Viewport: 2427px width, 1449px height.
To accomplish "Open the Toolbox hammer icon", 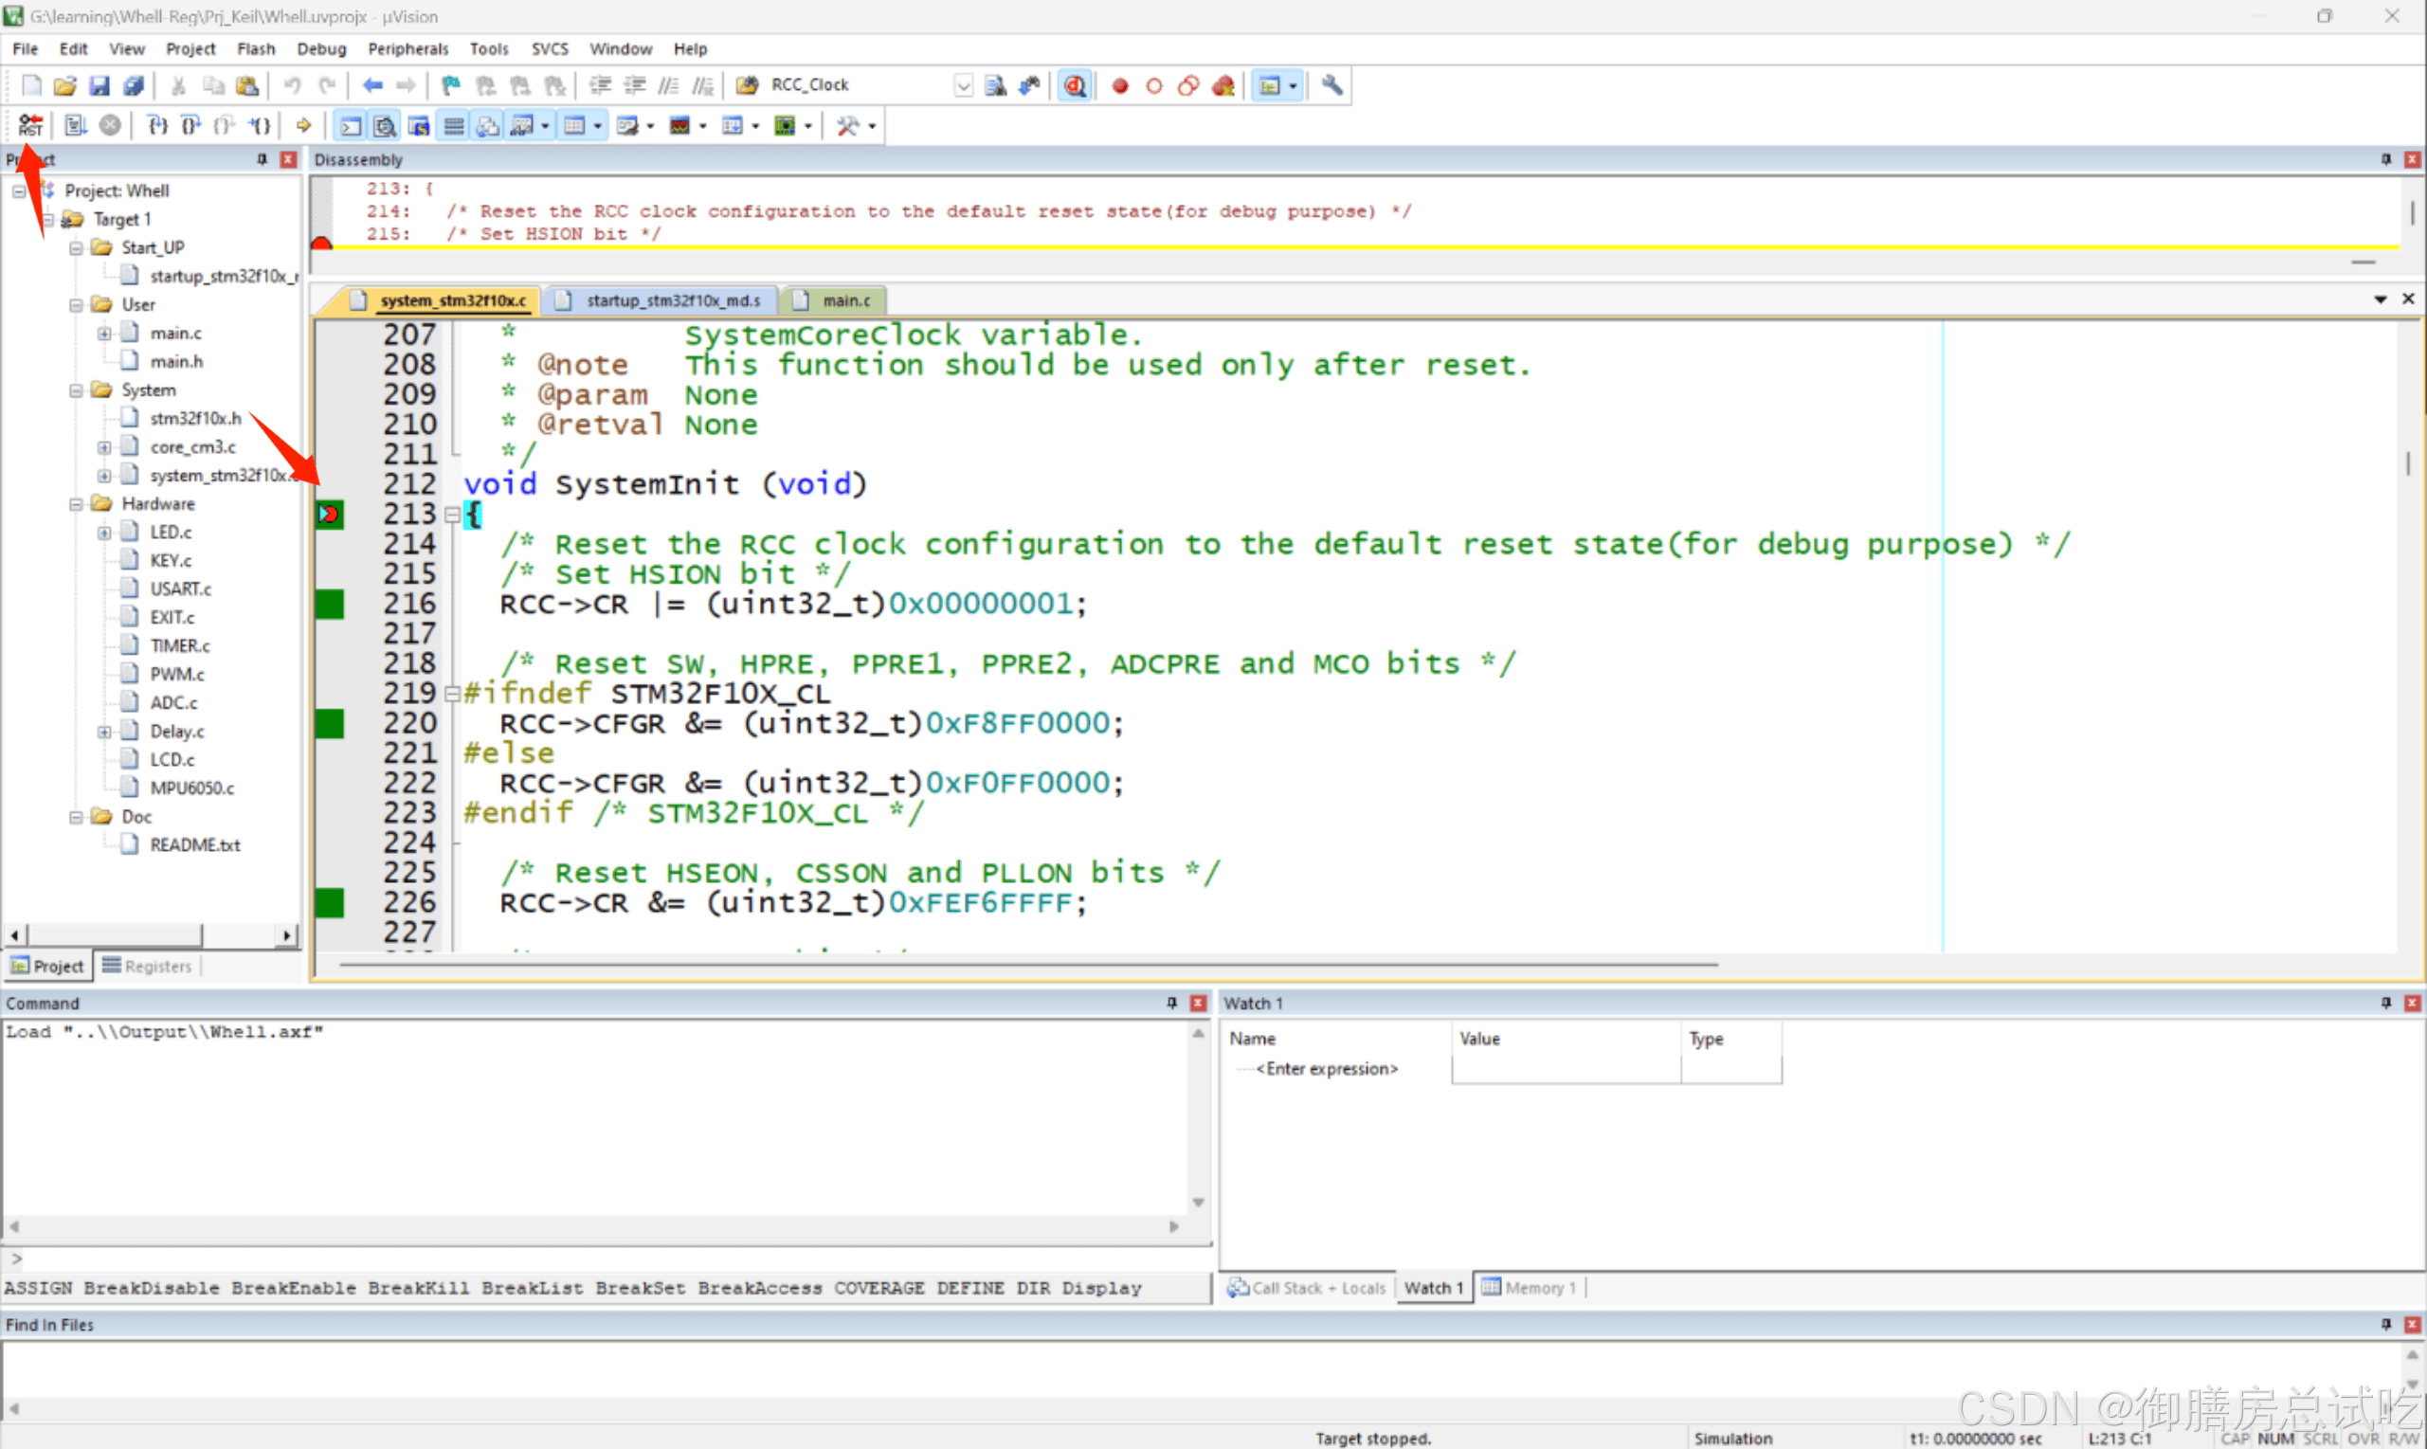I will 847,125.
